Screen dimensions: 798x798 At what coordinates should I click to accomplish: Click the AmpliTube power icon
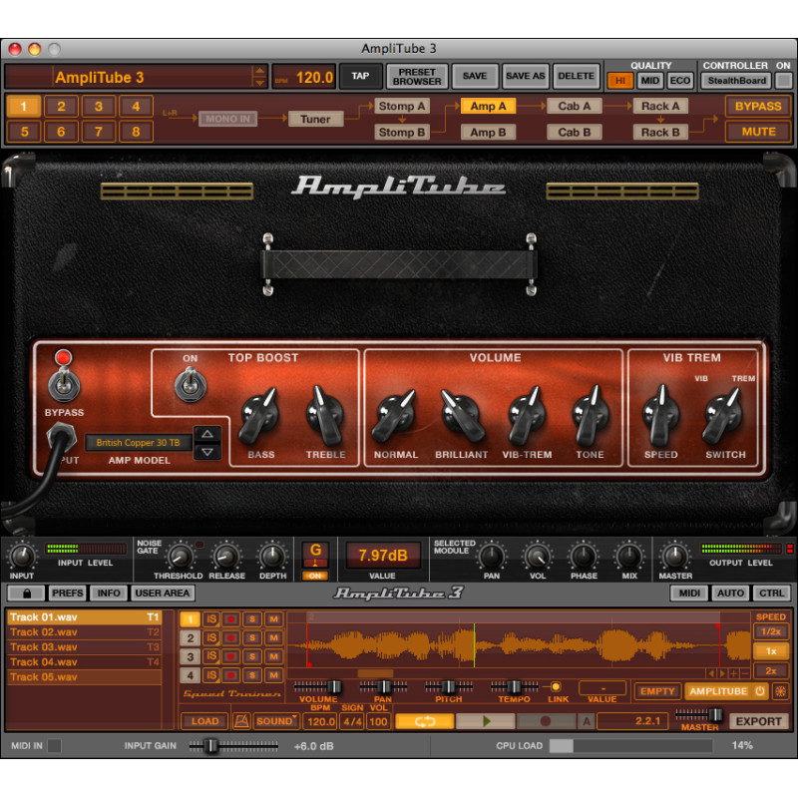click(759, 691)
